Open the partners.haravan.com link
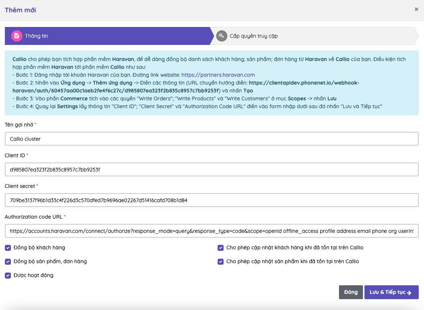 pos(218,75)
